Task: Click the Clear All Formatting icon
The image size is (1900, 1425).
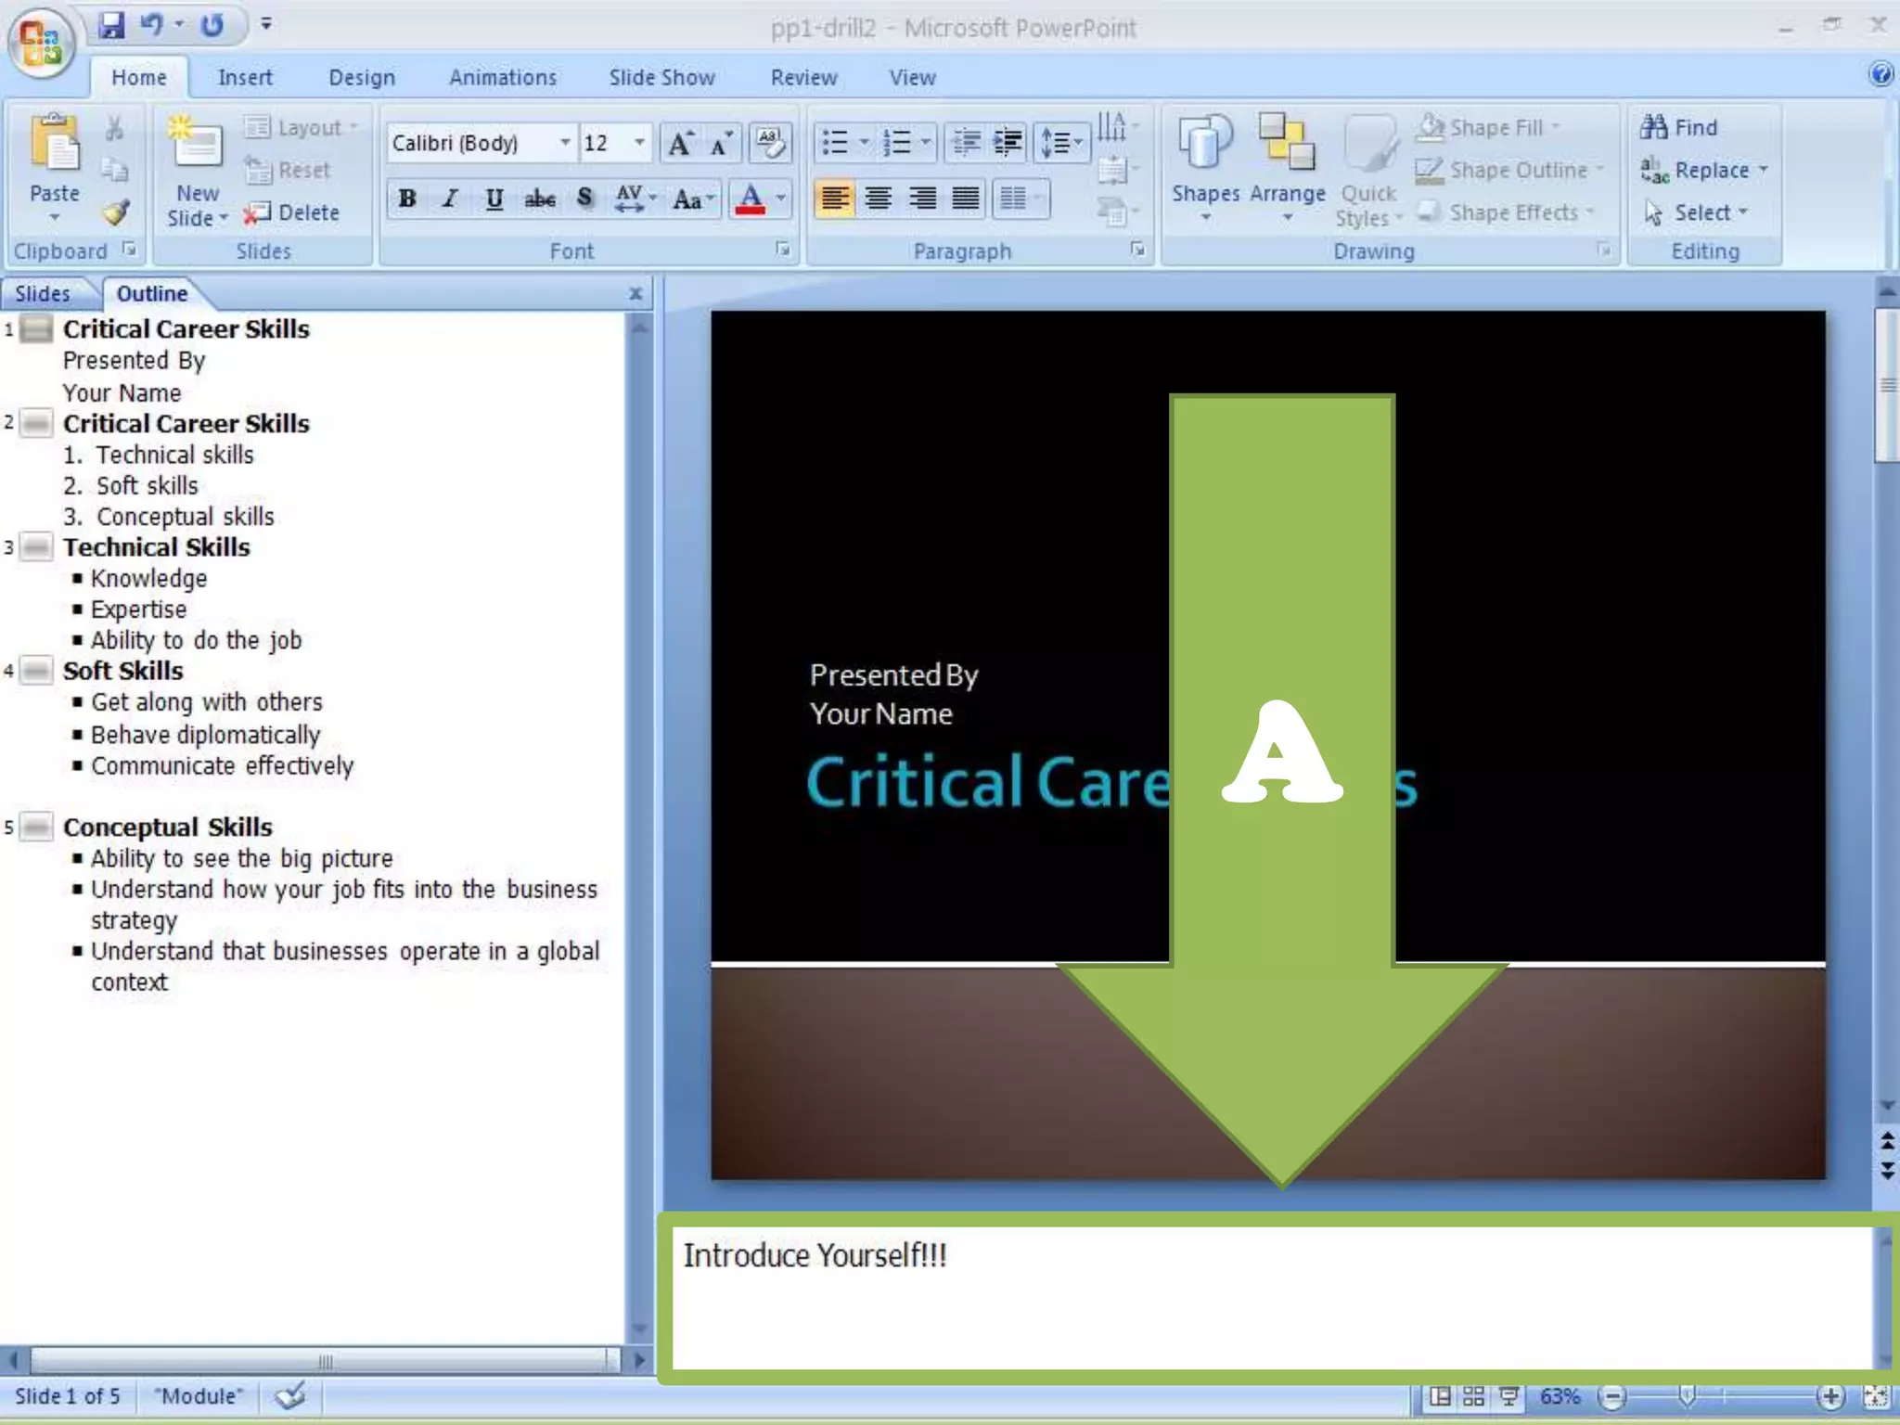Action: (x=770, y=142)
